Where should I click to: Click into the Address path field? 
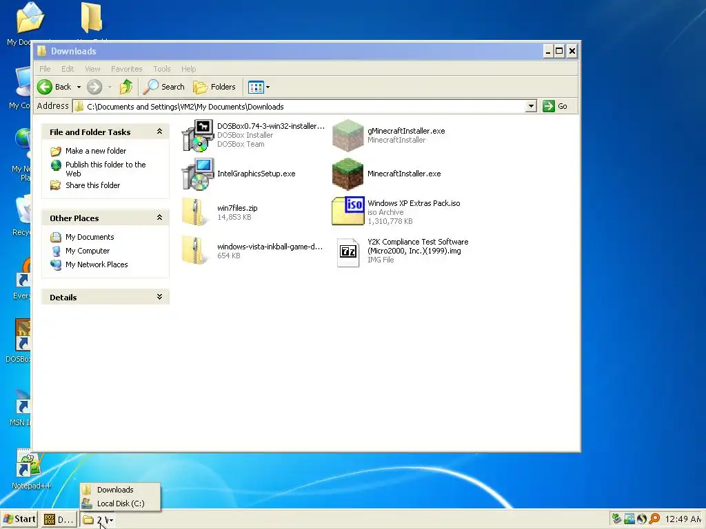pyautogui.click(x=299, y=107)
